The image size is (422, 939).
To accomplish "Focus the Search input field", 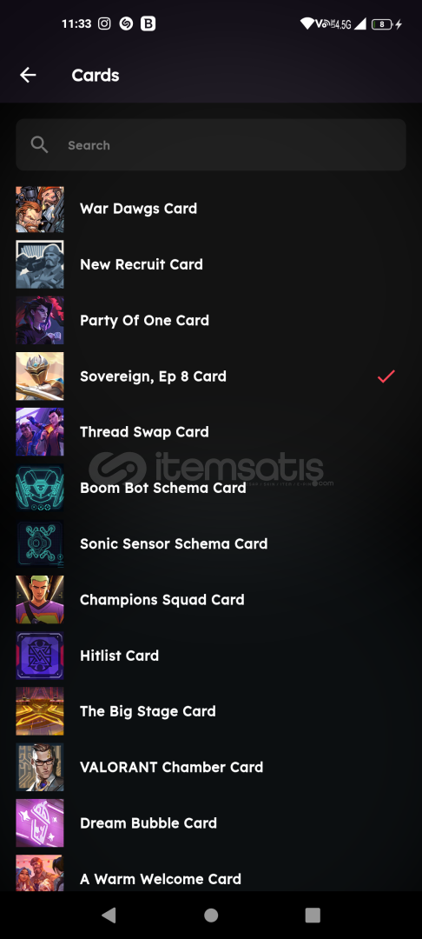I will [211, 145].
